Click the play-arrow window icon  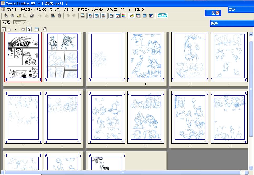tap(151, 16)
